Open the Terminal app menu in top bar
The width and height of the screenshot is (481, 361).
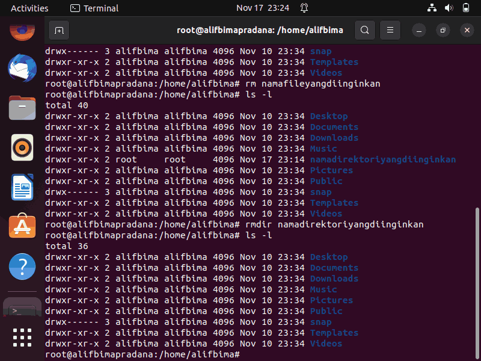tap(94, 8)
